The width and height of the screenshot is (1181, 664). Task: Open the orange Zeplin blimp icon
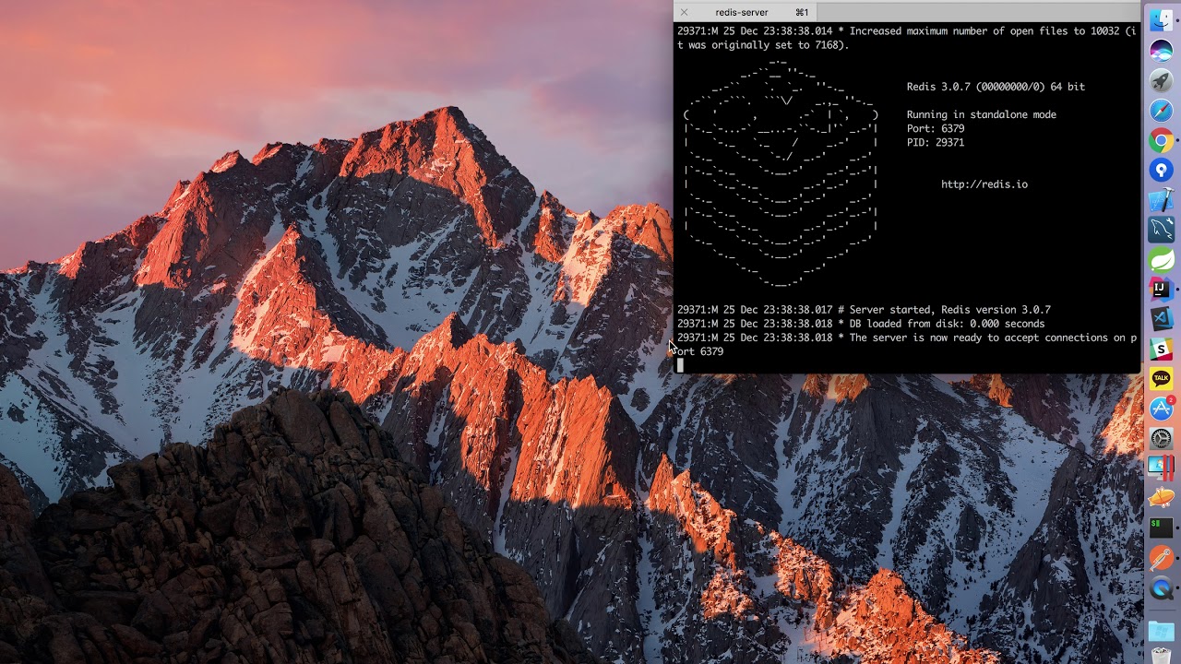click(x=1162, y=497)
